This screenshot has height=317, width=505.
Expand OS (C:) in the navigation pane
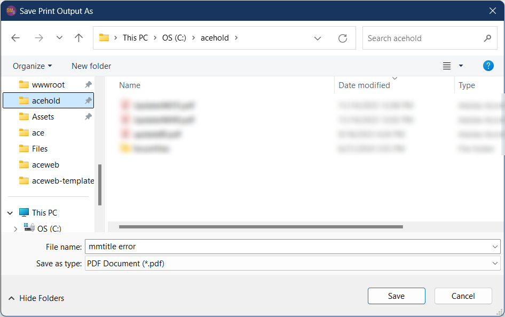click(x=15, y=228)
